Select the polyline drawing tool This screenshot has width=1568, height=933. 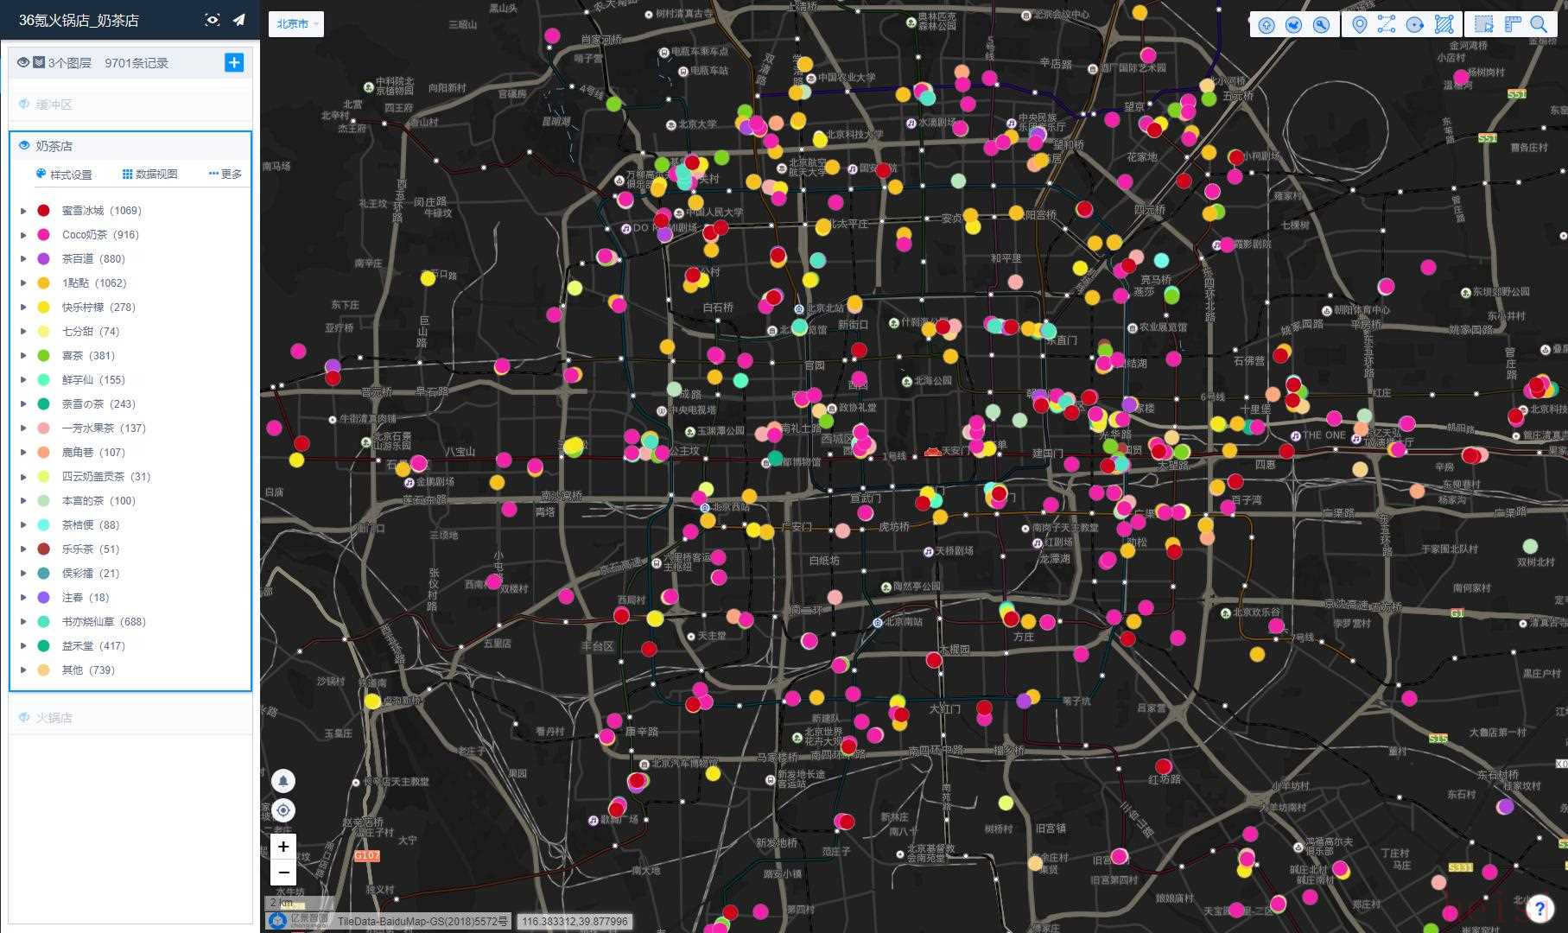[x=1387, y=24]
